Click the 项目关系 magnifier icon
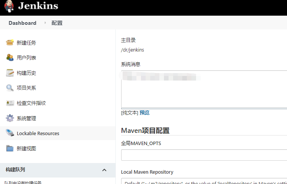Screen dimensions: 287x184 pyautogui.click(x=10, y=88)
